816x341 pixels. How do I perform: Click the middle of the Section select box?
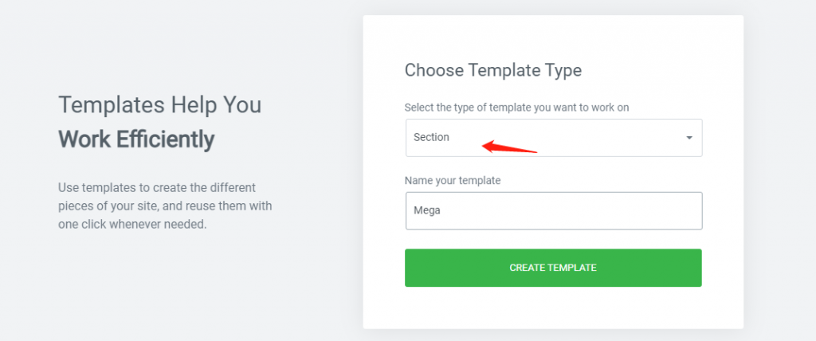[554, 138]
